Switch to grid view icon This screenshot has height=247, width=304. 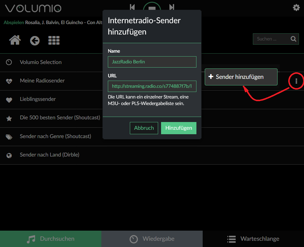tap(54, 40)
